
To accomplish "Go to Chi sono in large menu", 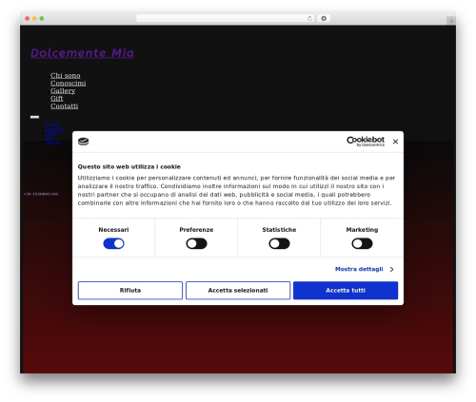I will coord(66,75).
